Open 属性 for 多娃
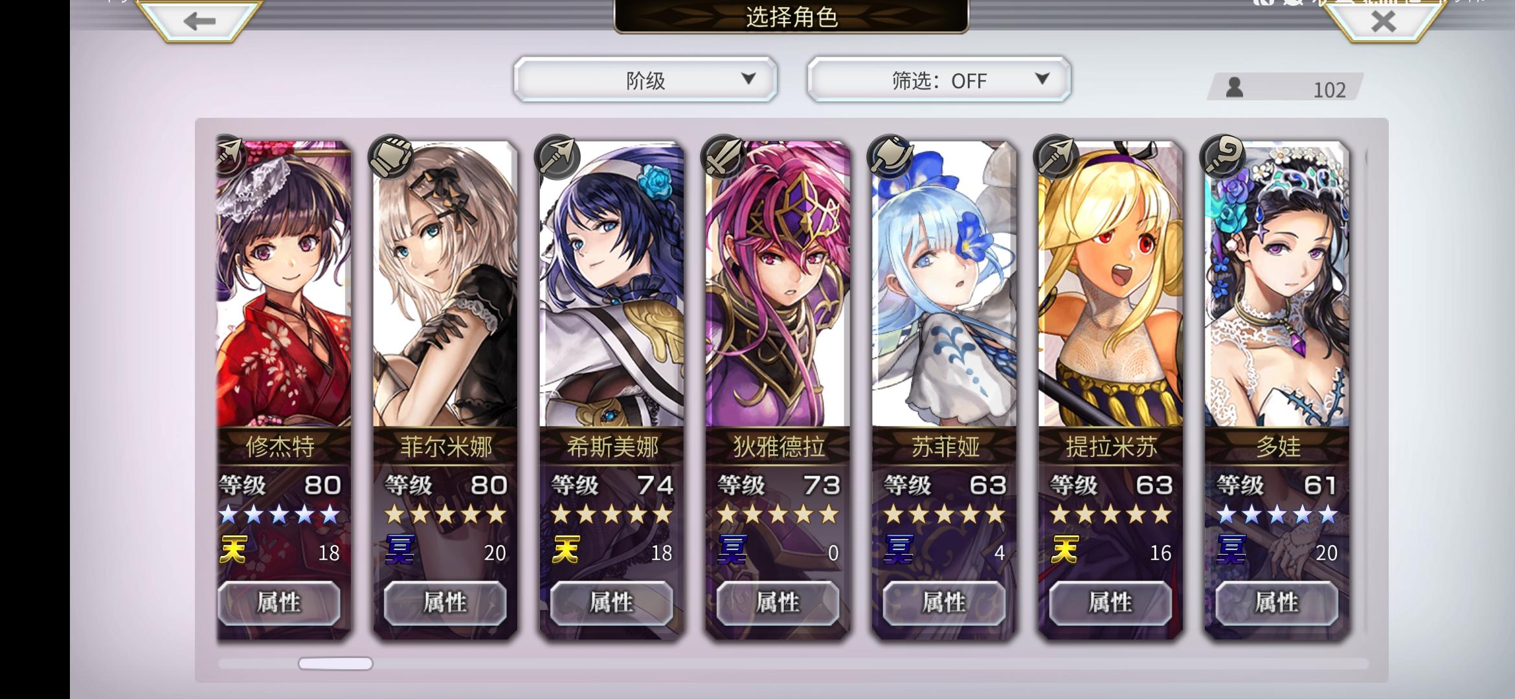The image size is (1515, 699). point(1277,603)
